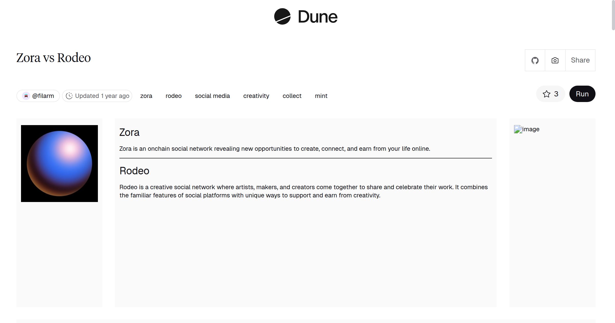
Task: Open the @filarm profile link
Action: 43,96
